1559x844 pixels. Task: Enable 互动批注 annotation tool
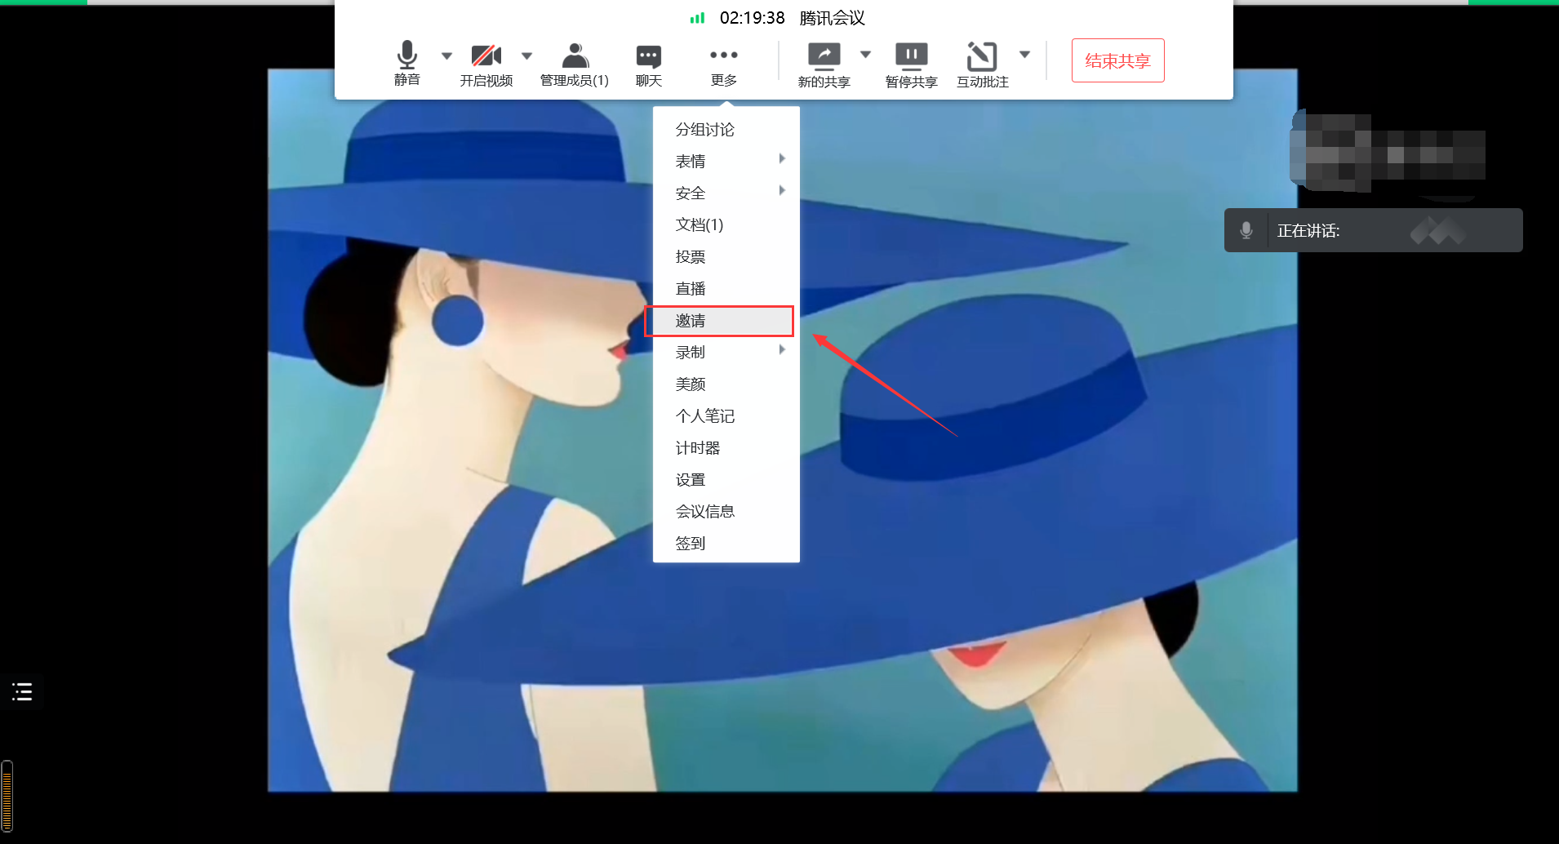coord(983,65)
